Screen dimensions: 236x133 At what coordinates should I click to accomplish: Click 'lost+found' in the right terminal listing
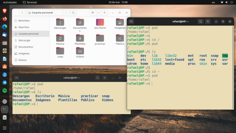pyautogui.click(x=174, y=60)
